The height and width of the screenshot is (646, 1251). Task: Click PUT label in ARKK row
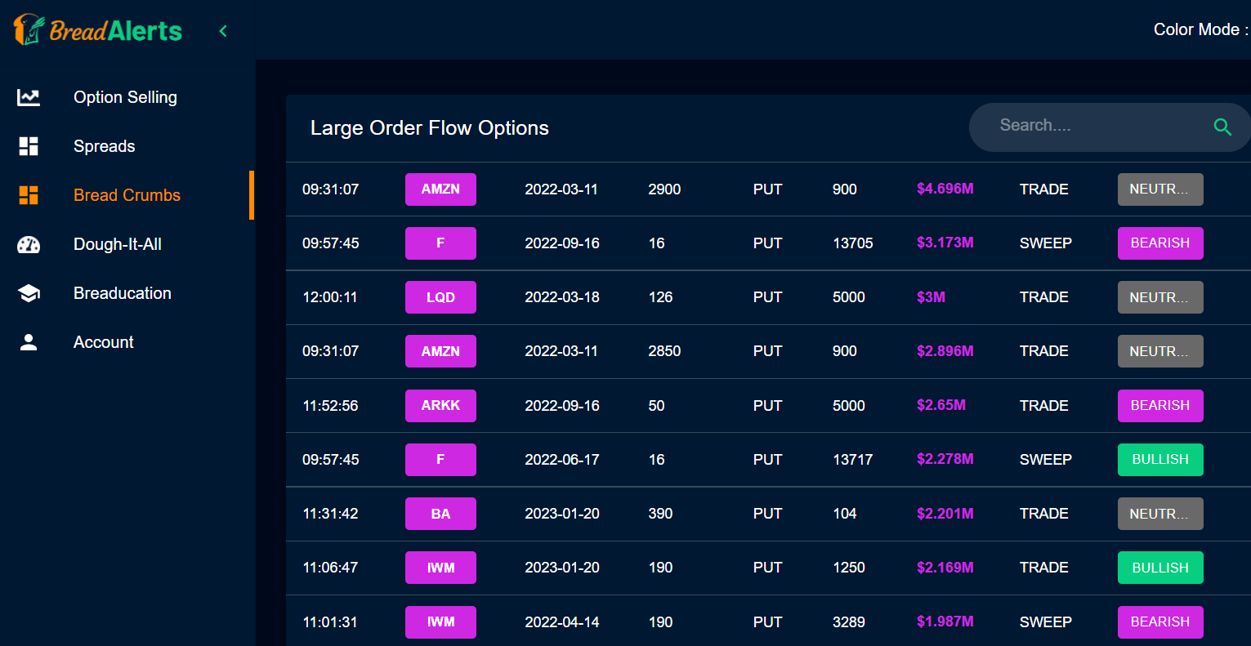768,406
